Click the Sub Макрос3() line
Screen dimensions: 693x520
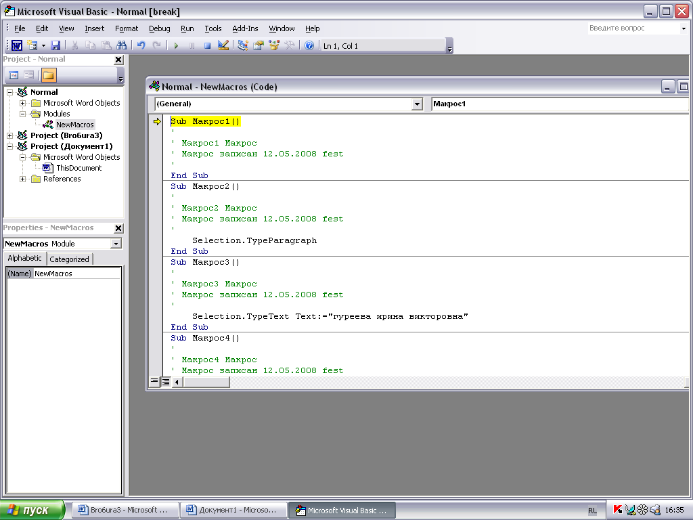coord(205,262)
